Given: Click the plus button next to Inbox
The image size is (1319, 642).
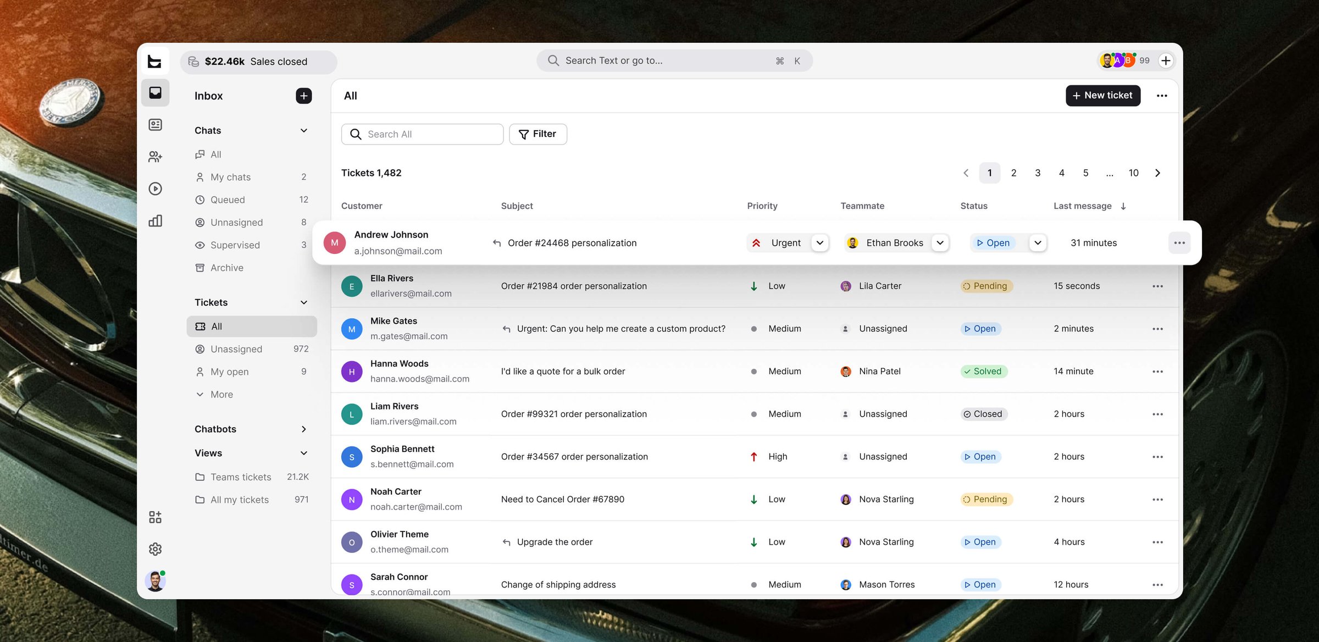Looking at the screenshot, I should [304, 96].
